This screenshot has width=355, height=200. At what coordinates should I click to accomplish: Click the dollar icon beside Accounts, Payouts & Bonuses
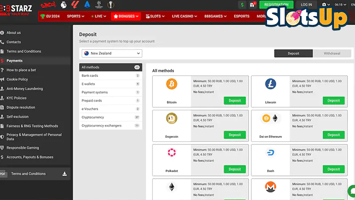coord(2,157)
